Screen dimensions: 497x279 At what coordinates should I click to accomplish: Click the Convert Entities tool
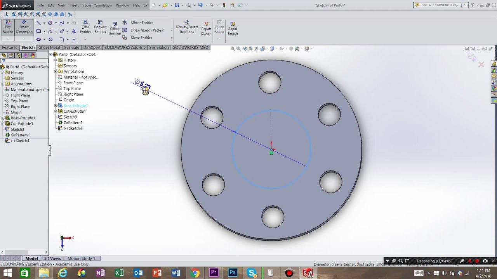click(x=100, y=27)
